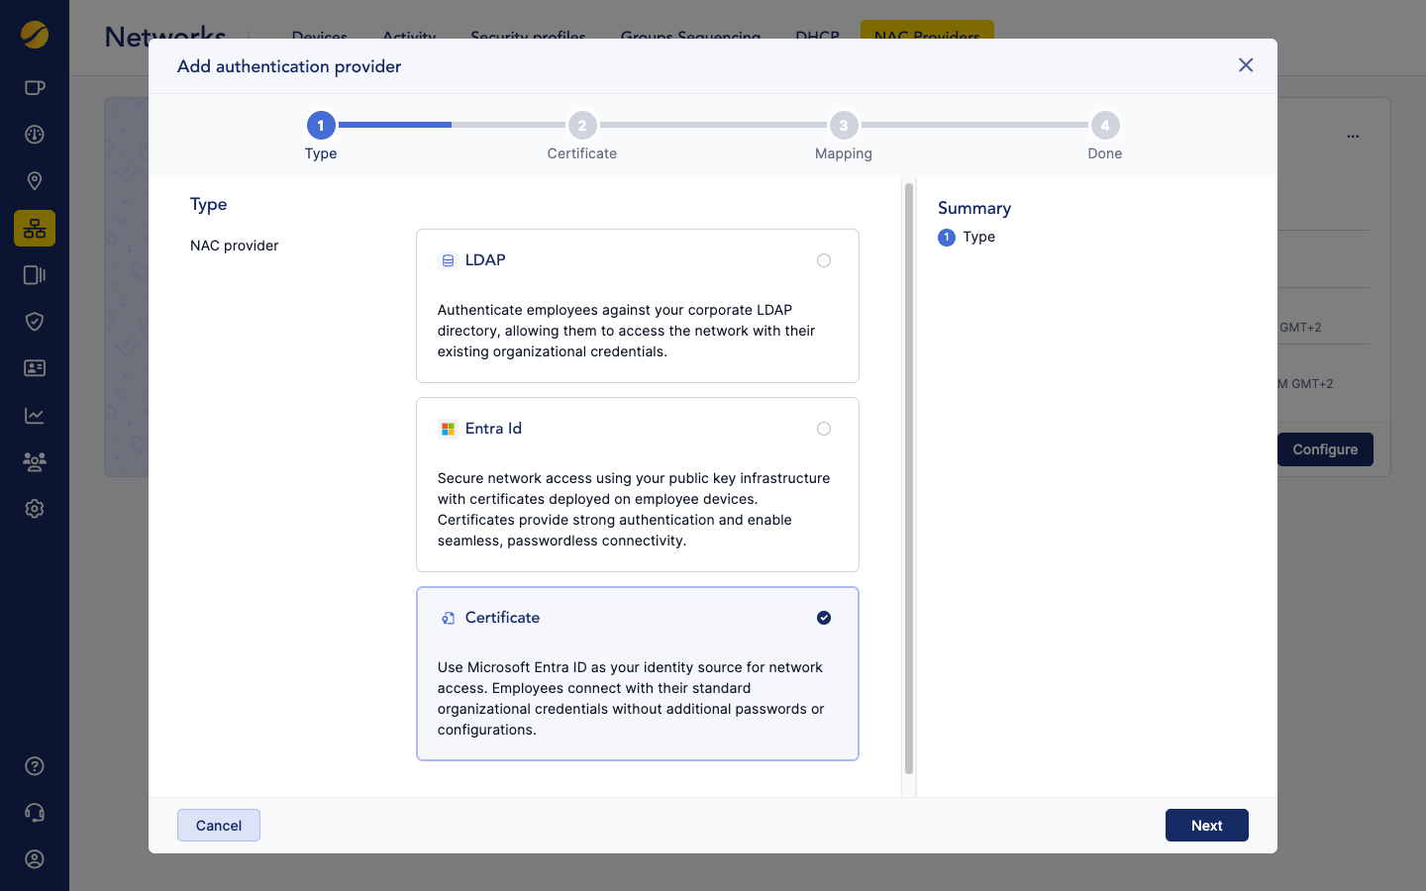Close the Add authentication provider dialog
The image size is (1426, 891).
pyautogui.click(x=1246, y=65)
